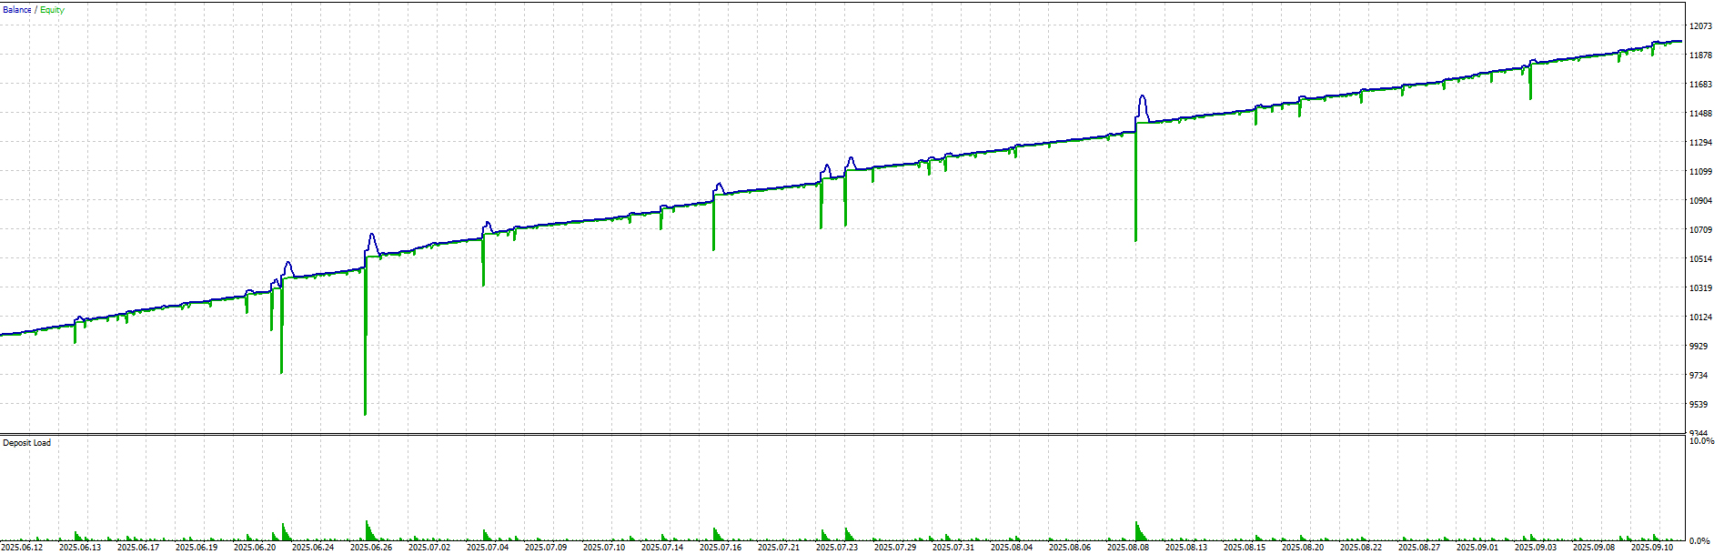
Task: Select the 2025.06.12 date on the time axis
Action: click(22, 547)
